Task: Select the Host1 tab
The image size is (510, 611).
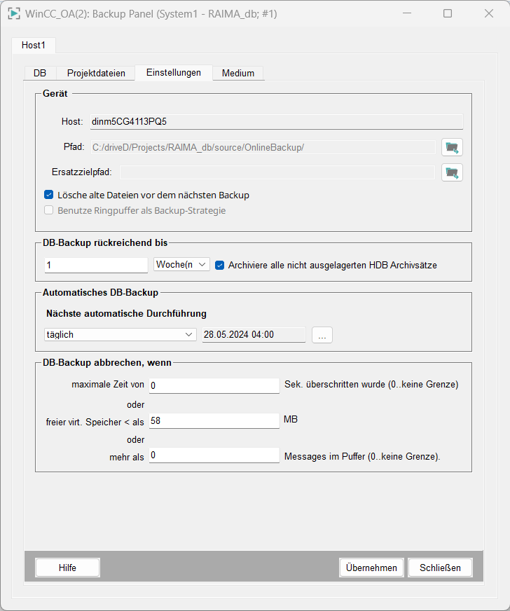Action: [x=34, y=45]
